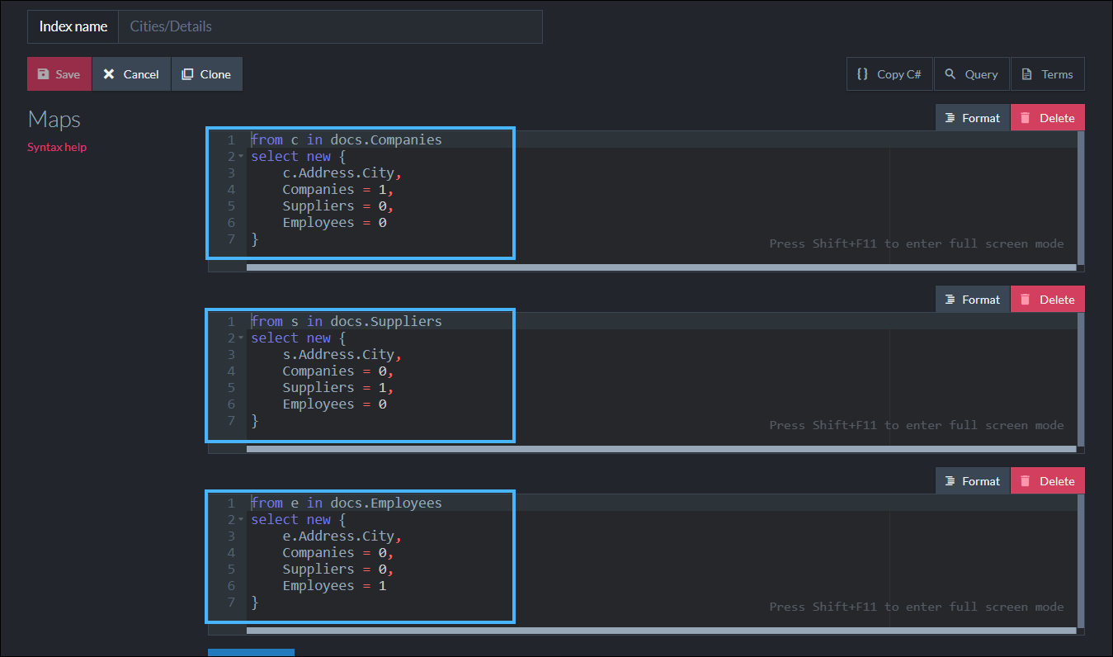
Task: Delete the Companies map
Action: pos(1048,118)
